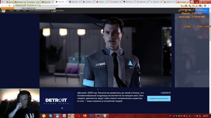Open the HELP menu item
The height and width of the screenshot is (118, 211).
25,10
